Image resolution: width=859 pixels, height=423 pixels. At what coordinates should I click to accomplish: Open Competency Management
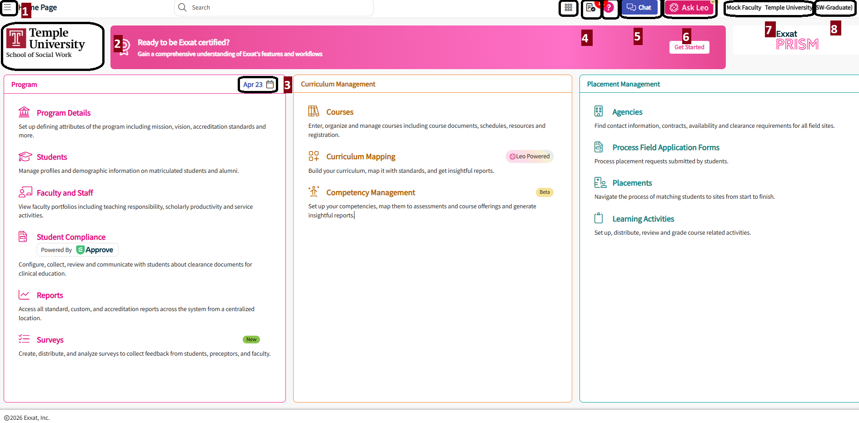(370, 192)
